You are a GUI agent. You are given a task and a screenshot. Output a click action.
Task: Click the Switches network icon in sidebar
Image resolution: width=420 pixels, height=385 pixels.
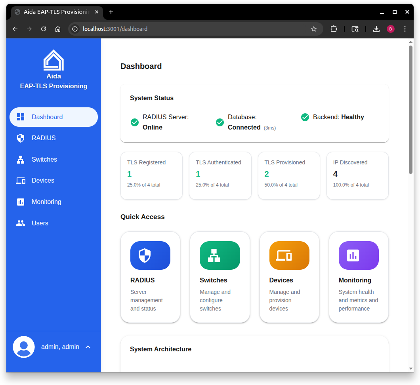click(21, 160)
